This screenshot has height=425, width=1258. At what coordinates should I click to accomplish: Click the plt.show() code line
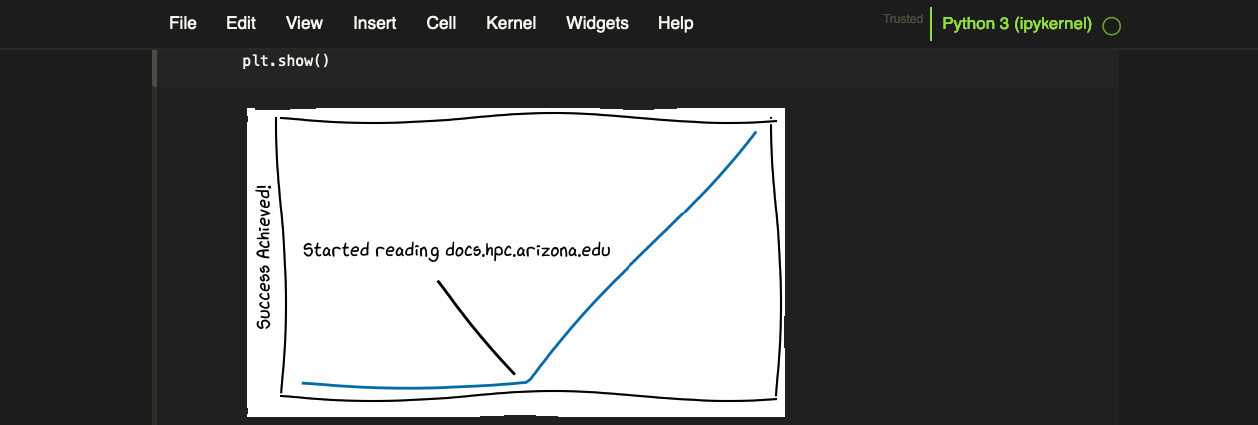[x=286, y=61]
